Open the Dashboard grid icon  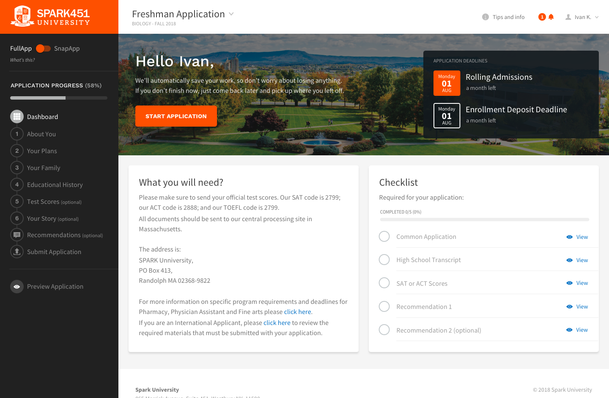click(17, 116)
